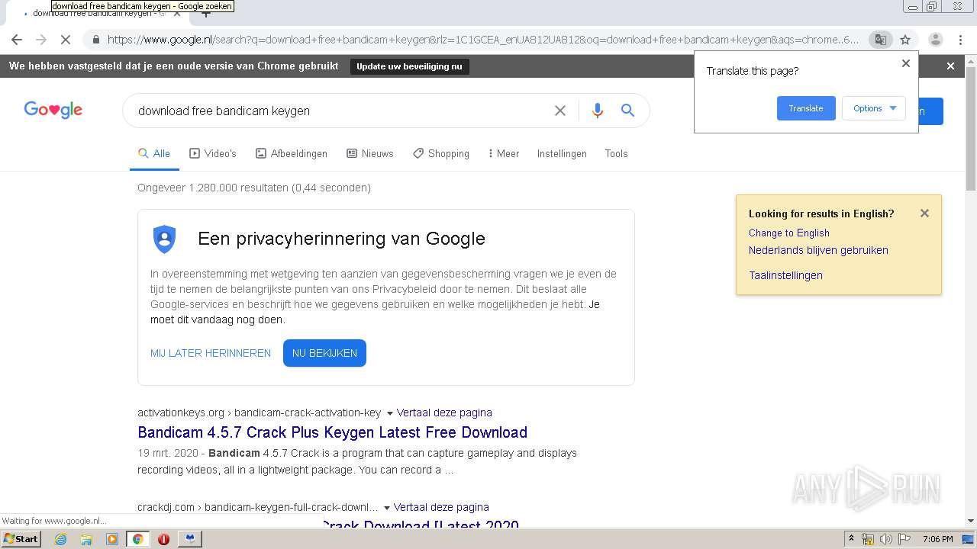Clear the search query with the X icon
This screenshot has width=977, height=549.
tap(560, 111)
